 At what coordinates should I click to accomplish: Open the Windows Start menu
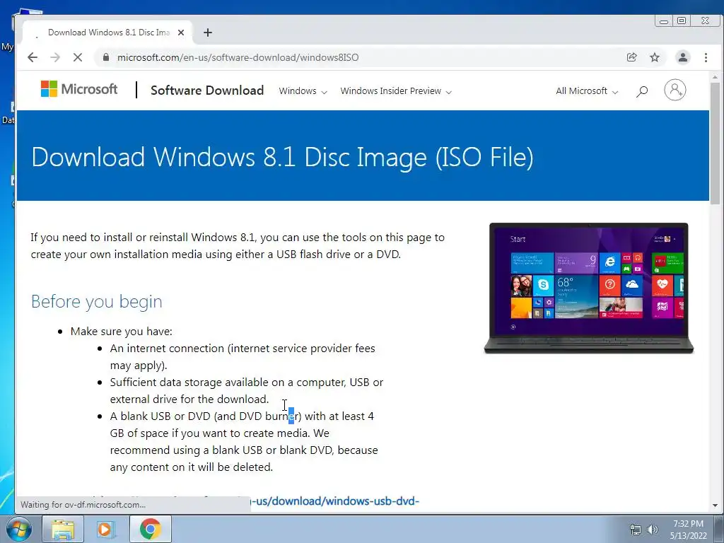(x=18, y=529)
